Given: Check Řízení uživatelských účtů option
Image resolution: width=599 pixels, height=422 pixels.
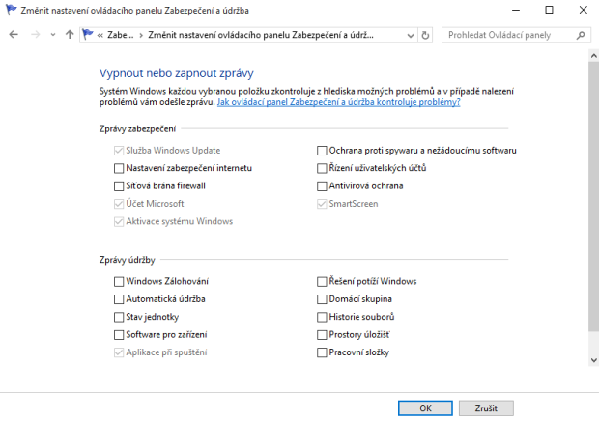Looking at the screenshot, I should [322, 168].
